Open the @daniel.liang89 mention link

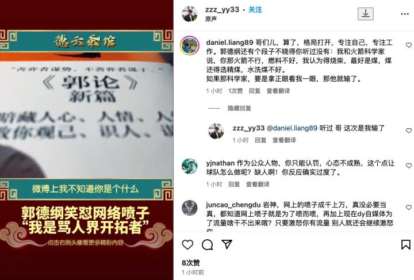(292, 128)
